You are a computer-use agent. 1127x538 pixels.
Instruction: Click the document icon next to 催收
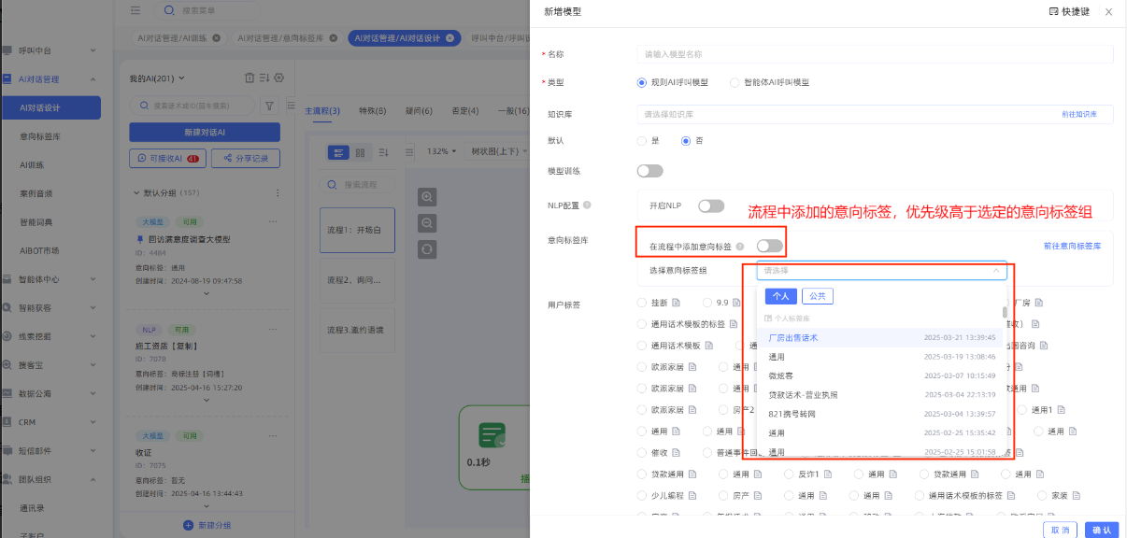coord(676,453)
